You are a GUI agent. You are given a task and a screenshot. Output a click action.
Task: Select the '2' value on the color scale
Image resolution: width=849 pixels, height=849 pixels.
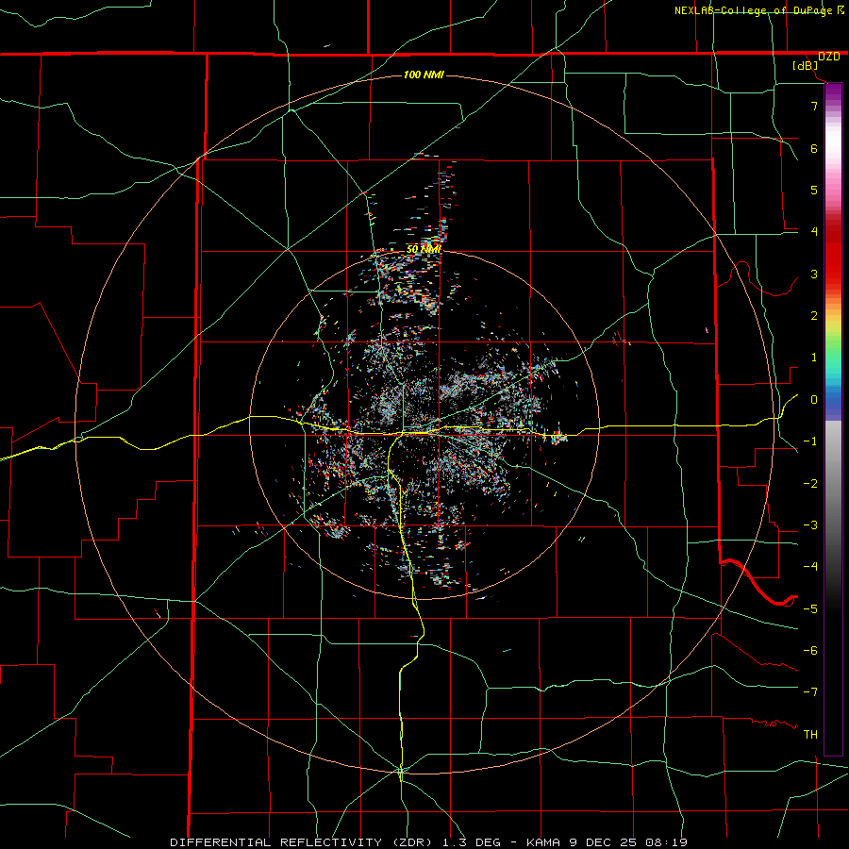tap(814, 316)
